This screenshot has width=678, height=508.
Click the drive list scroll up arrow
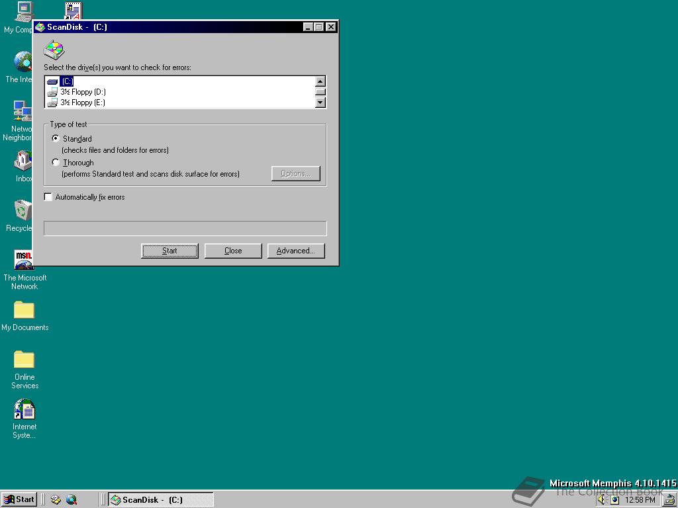320,81
